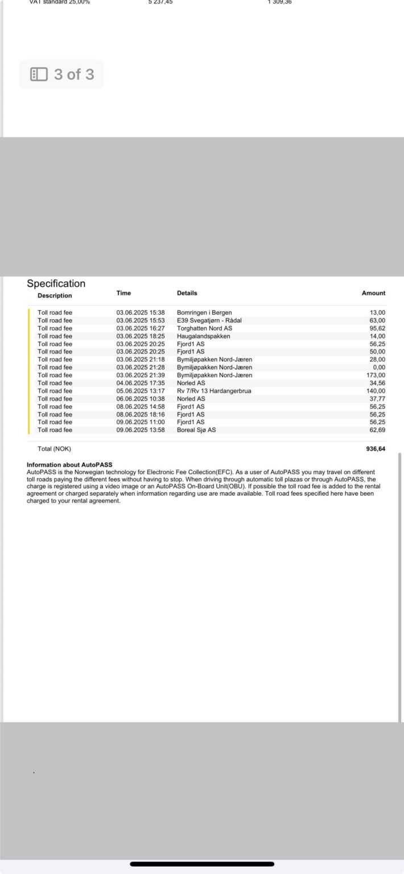Viewport: 404px width, 874px height.
Task: Select the amount '13,00'
Action: (x=377, y=312)
